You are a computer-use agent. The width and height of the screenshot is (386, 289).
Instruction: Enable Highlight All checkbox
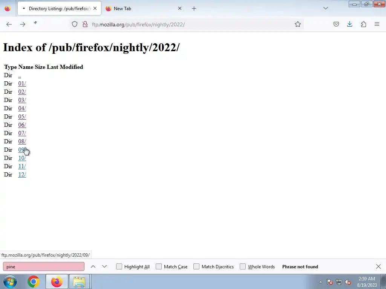[x=119, y=267]
